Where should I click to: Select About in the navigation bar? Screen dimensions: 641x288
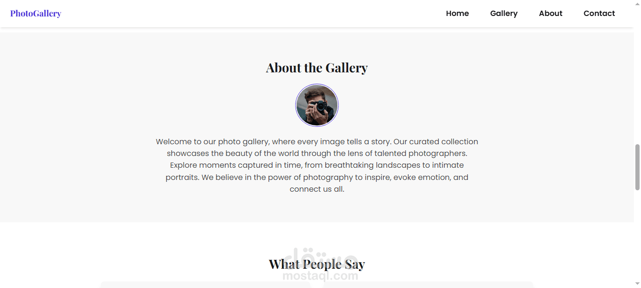tap(550, 14)
